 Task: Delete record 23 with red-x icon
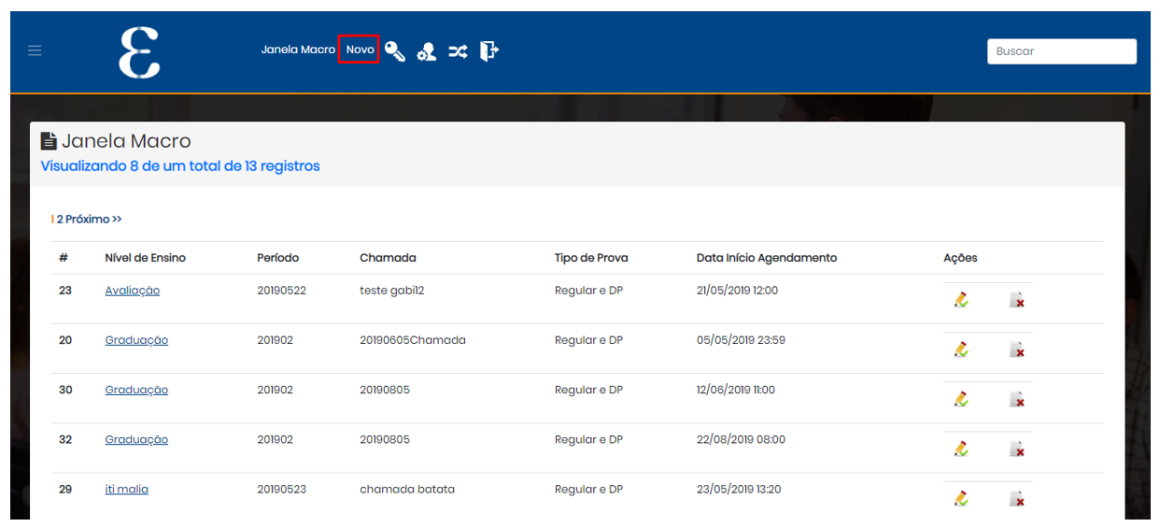tap(1017, 300)
